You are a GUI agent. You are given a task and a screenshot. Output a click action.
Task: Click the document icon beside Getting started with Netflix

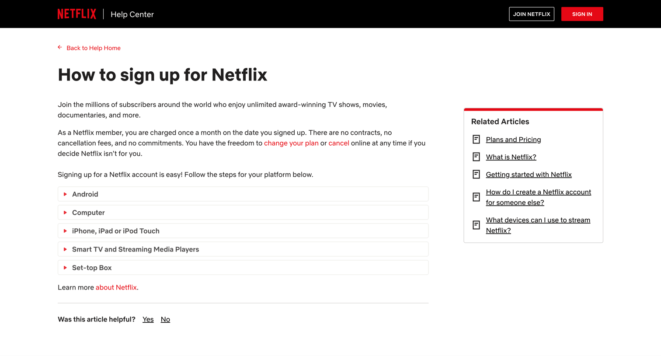(476, 175)
